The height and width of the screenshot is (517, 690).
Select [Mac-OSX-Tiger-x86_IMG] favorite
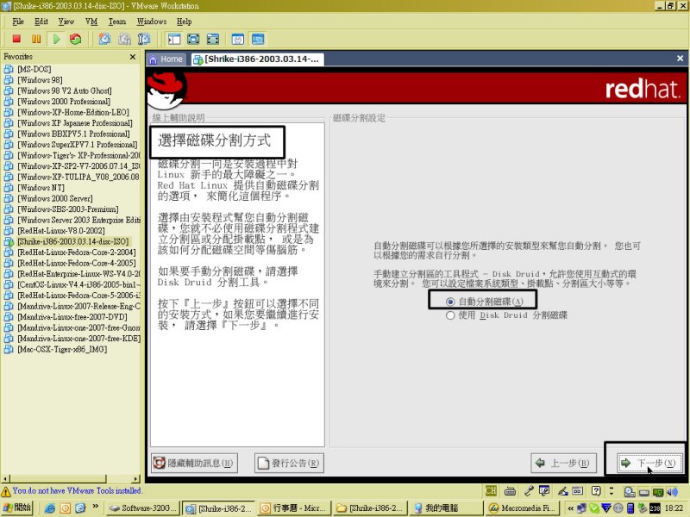[62, 349]
